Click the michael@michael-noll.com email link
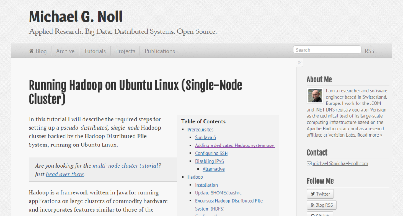The height and width of the screenshot is (216, 403). coord(340,163)
